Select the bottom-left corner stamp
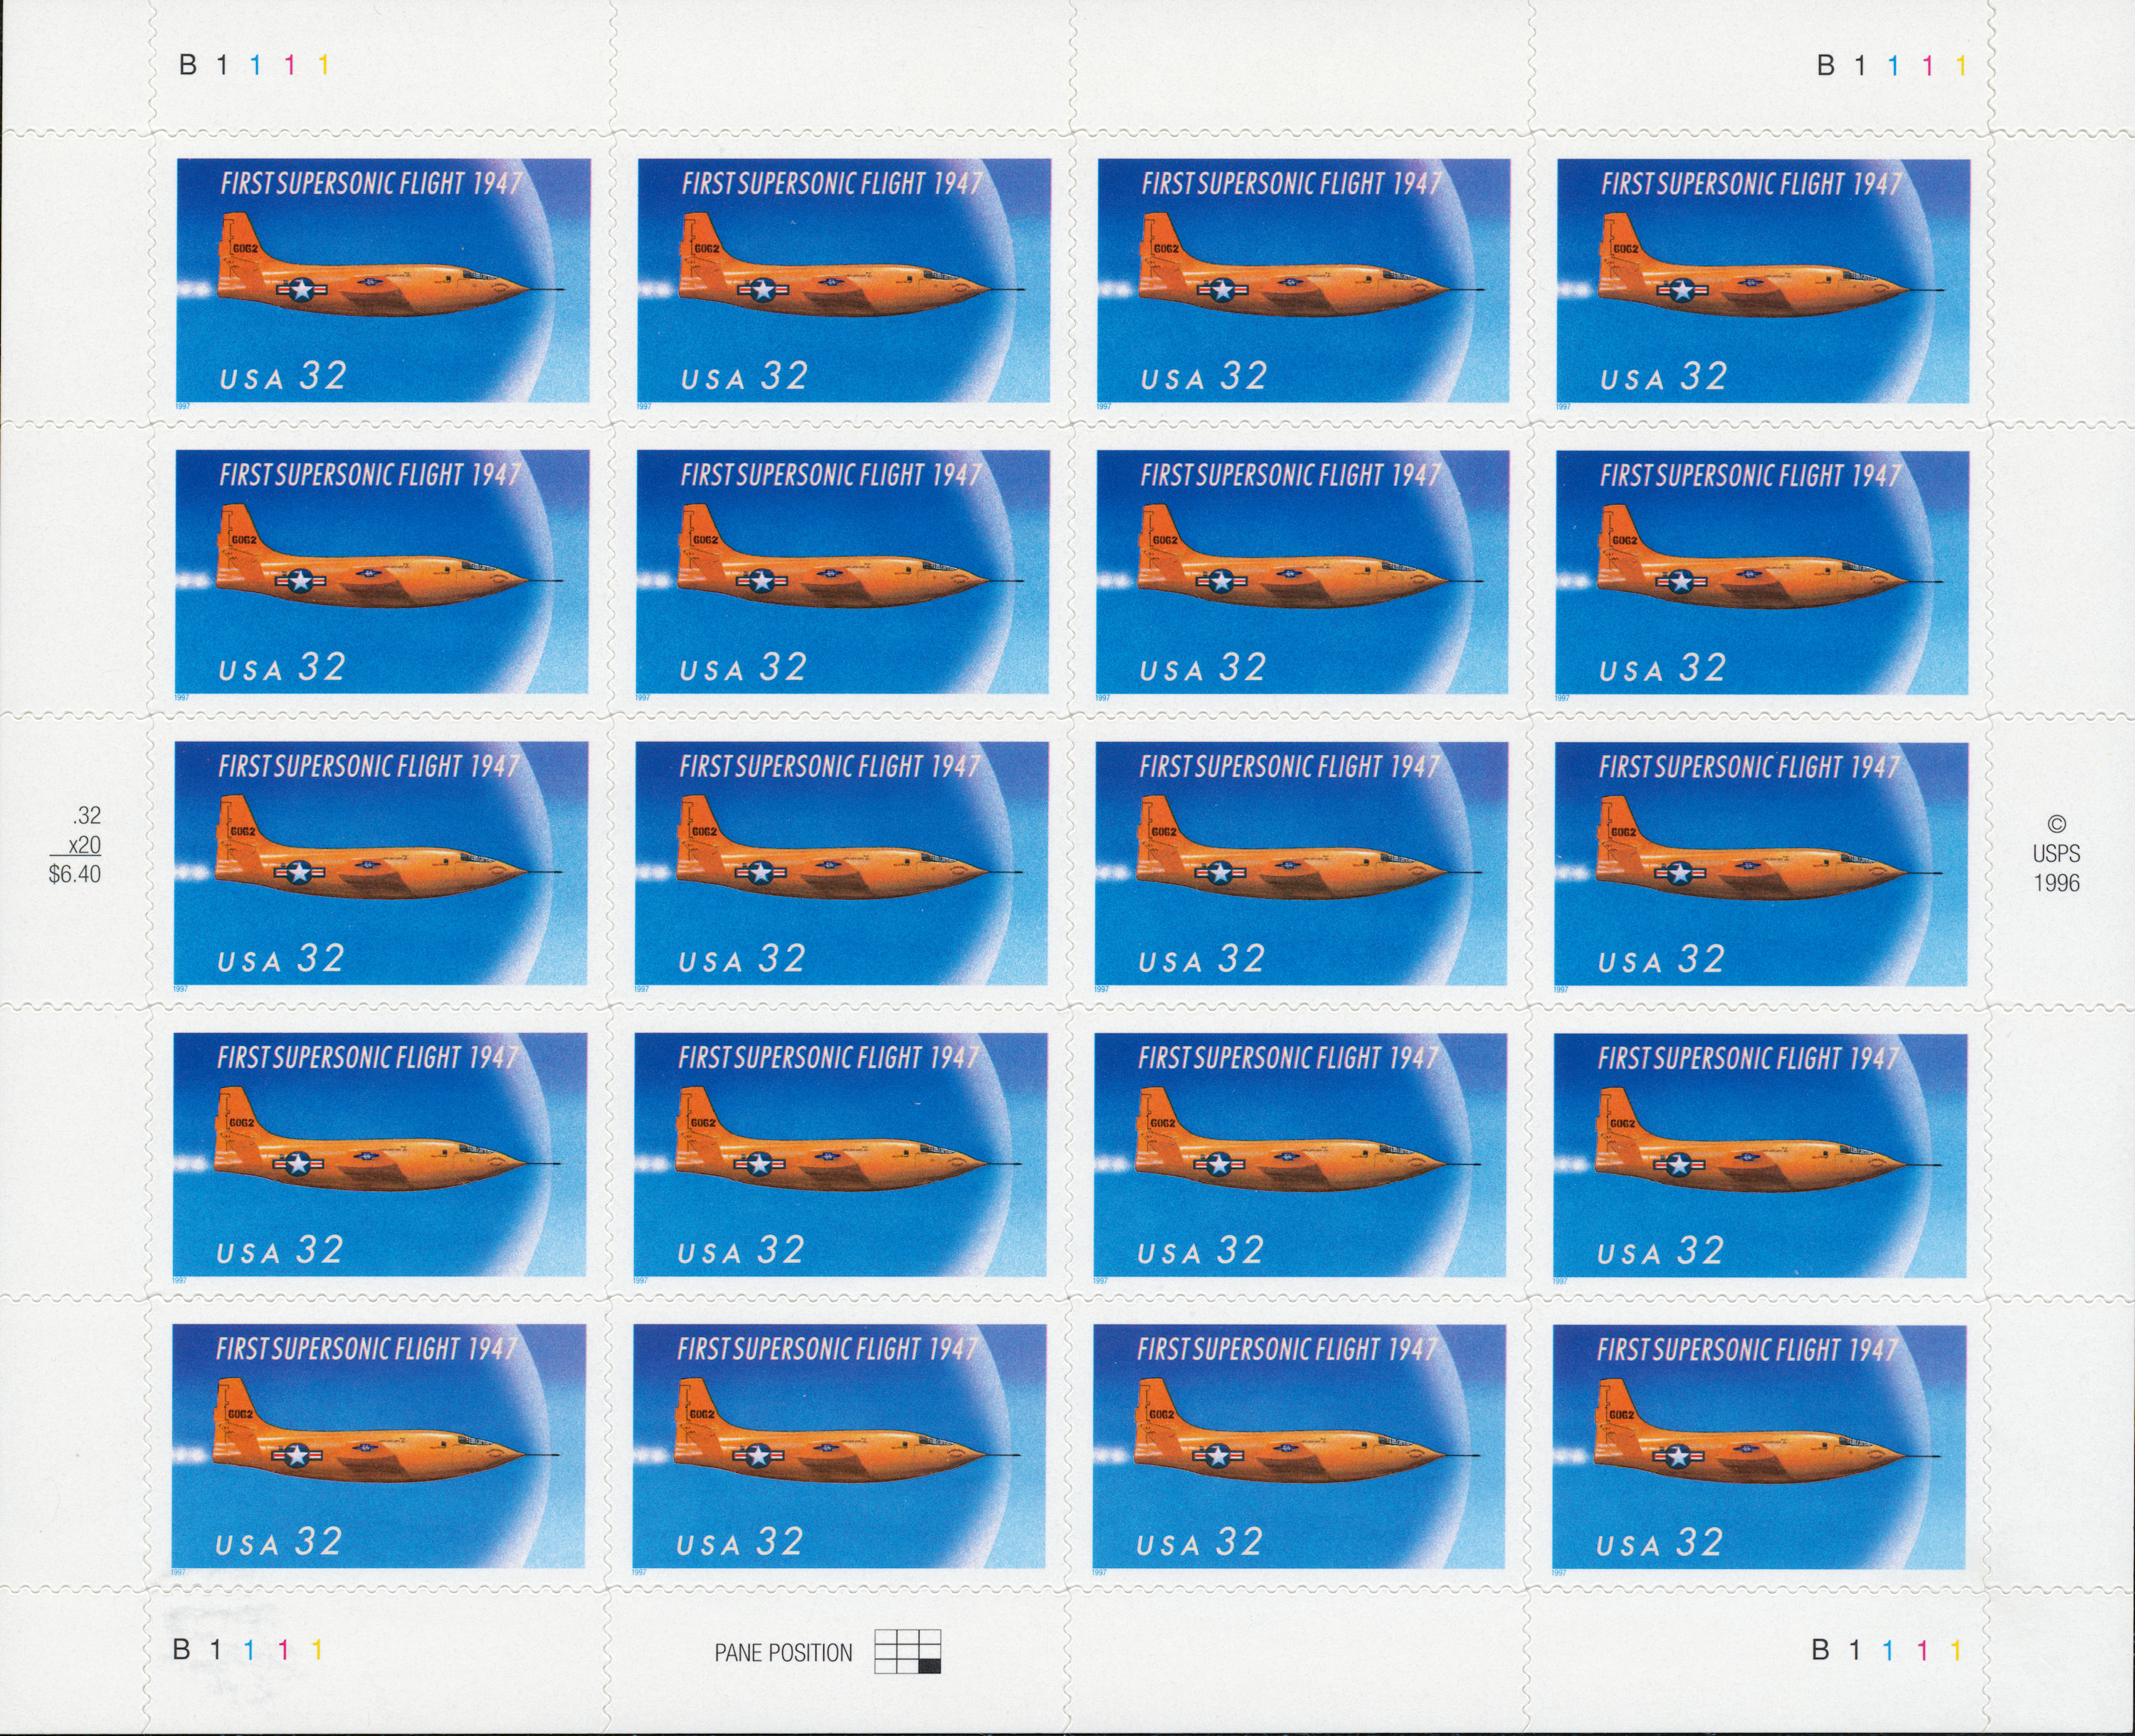Viewport: 2135px width, 1736px height. pos(378,1446)
